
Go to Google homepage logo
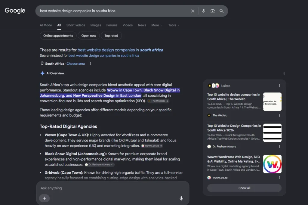click(x=15, y=11)
